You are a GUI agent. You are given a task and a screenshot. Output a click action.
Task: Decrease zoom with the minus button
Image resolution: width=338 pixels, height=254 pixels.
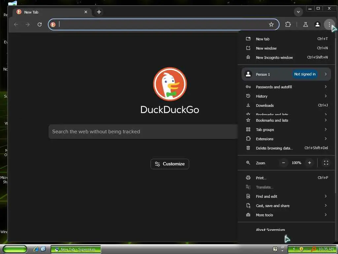click(284, 163)
